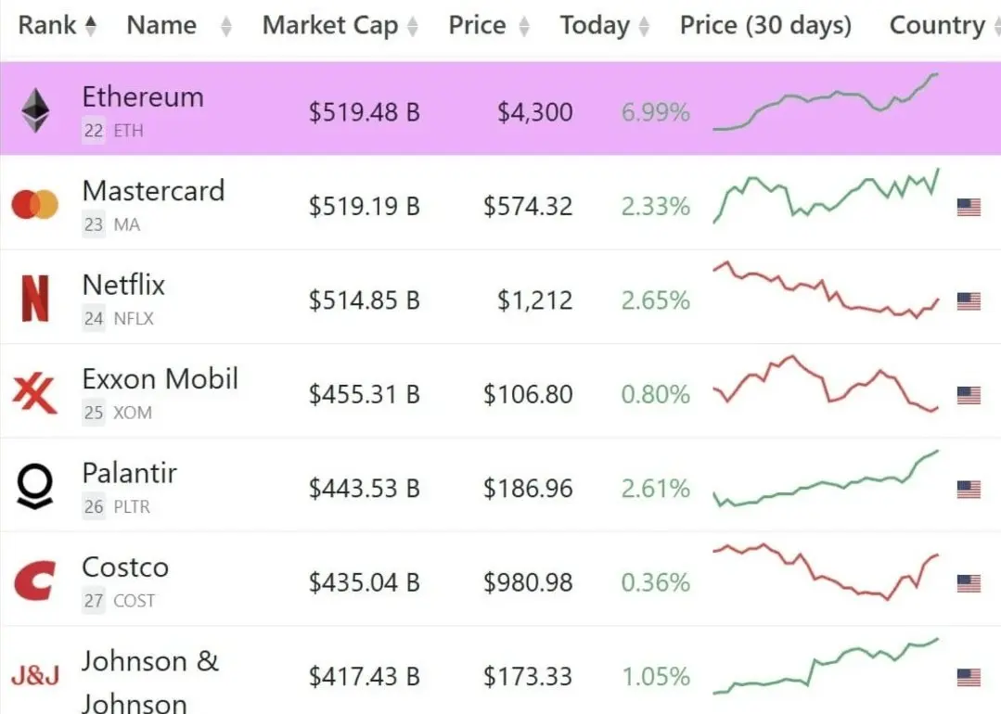Sort table by Rank column arrows
This screenshot has height=714, width=1001.
(x=91, y=26)
